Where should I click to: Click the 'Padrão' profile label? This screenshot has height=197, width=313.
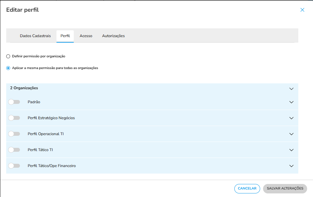[x=34, y=102]
